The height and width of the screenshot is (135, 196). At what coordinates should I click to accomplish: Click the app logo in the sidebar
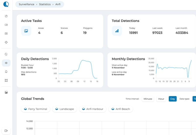[x=6, y=4]
